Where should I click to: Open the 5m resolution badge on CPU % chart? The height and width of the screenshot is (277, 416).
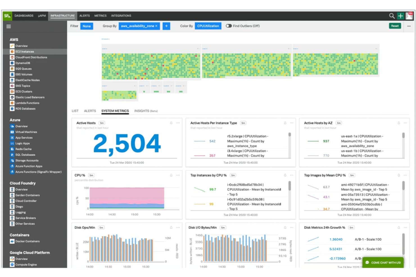(91, 175)
